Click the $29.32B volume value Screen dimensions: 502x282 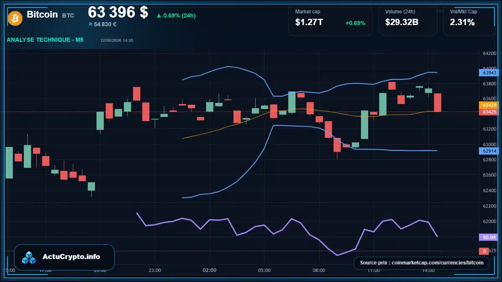pos(402,23)
